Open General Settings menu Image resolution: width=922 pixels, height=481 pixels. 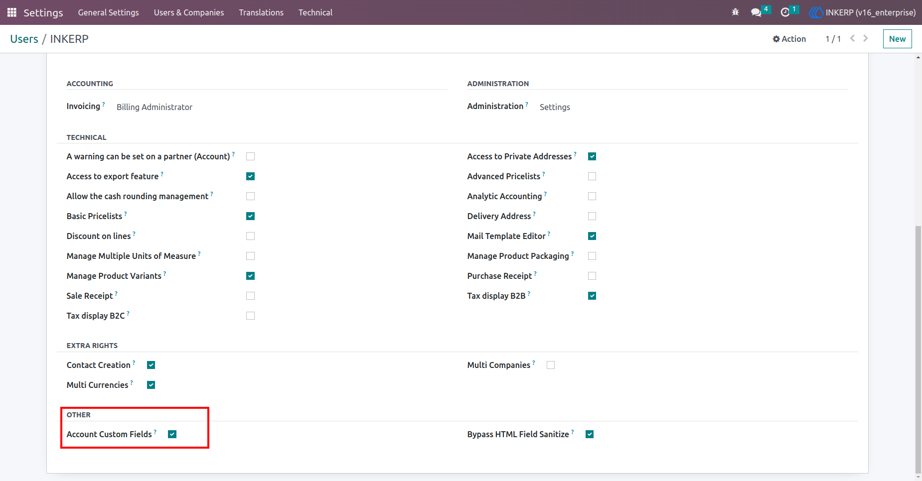pyautogui.click(x=108, y=12)
